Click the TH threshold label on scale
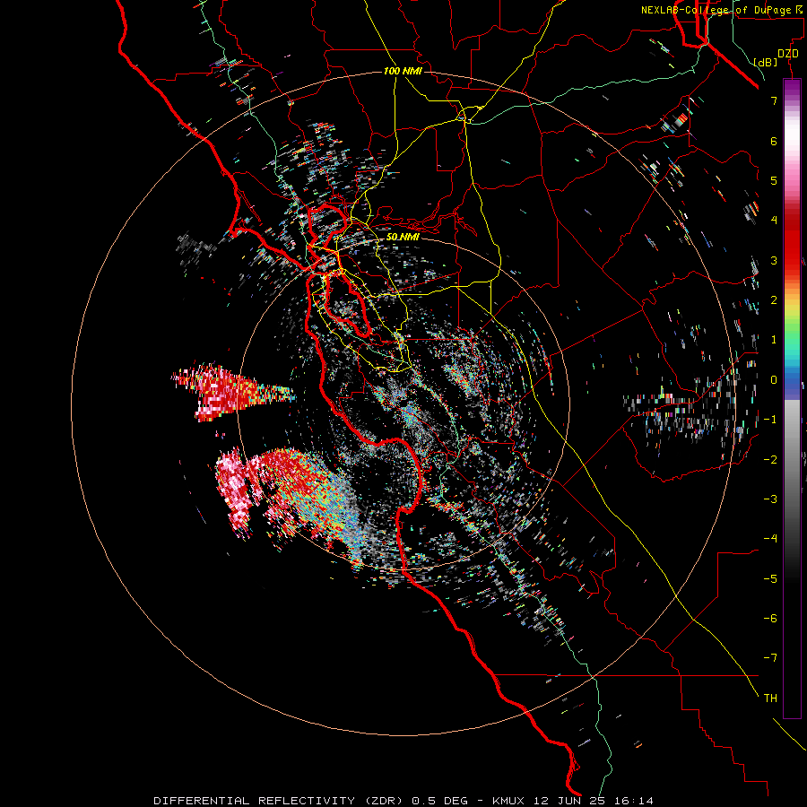The width and height of the screenshot is (807, 807). click(x=770, y=699)
